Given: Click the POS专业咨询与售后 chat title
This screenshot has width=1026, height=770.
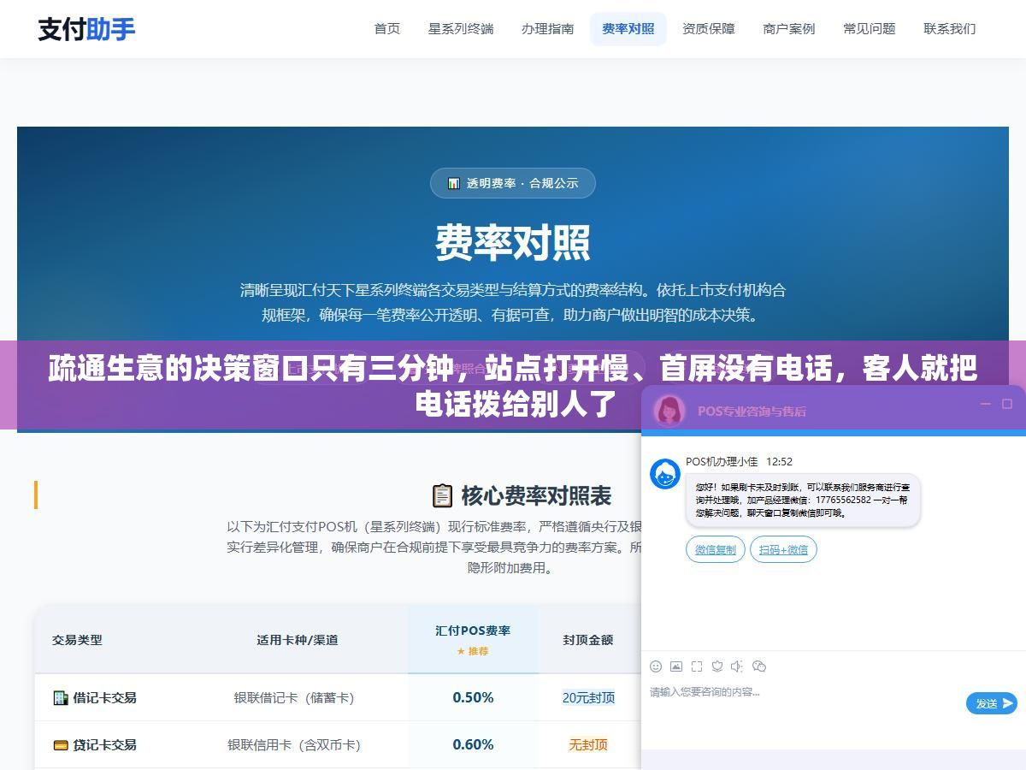Looking at the screenshot, I should click(x=752, y=411).
